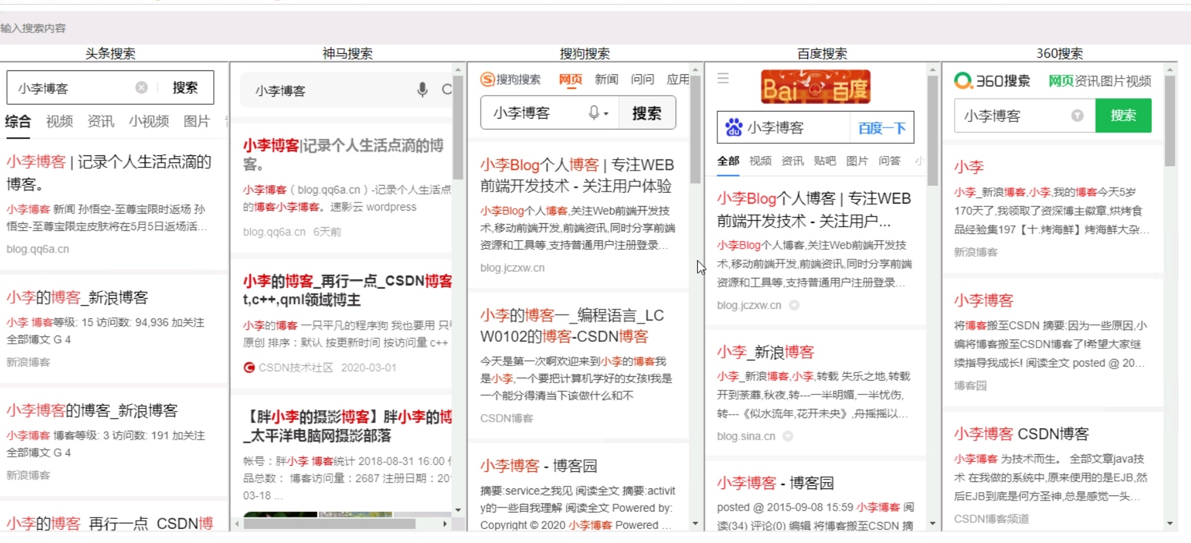Click the Sogou search logo
This screenshot has width=1191, height=543.
pos(510,79)
